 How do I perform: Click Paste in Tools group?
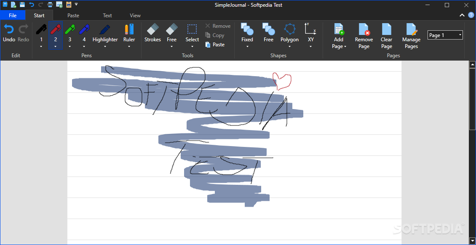click(x=215, y=45)
